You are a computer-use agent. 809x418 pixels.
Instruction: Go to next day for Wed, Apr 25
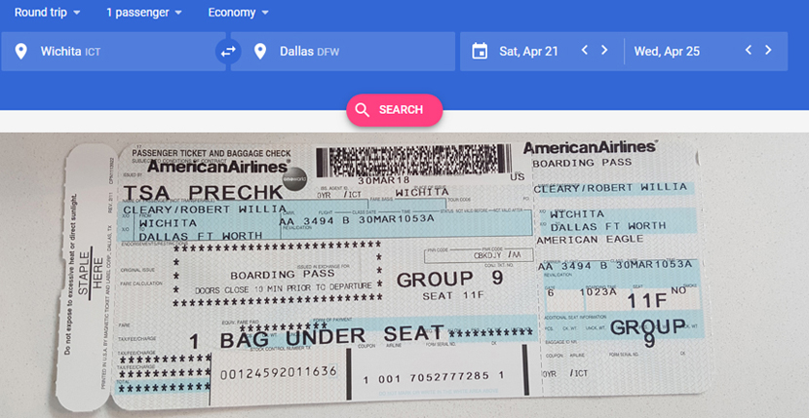point(768,50)
